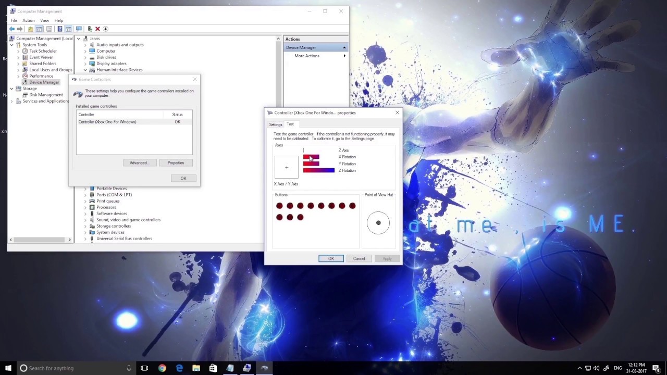Screen dimensions: 667x375
Task: Open the Action menu
Action: tap(29, 20)
